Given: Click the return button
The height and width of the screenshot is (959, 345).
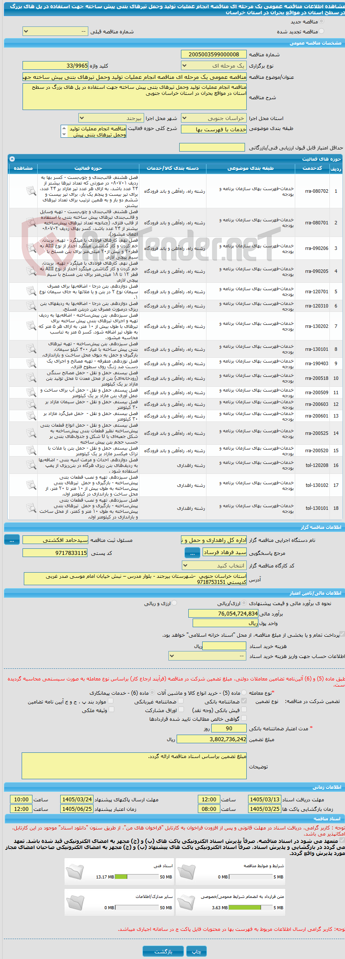Looking at the screenshot, I should point(163,951).
